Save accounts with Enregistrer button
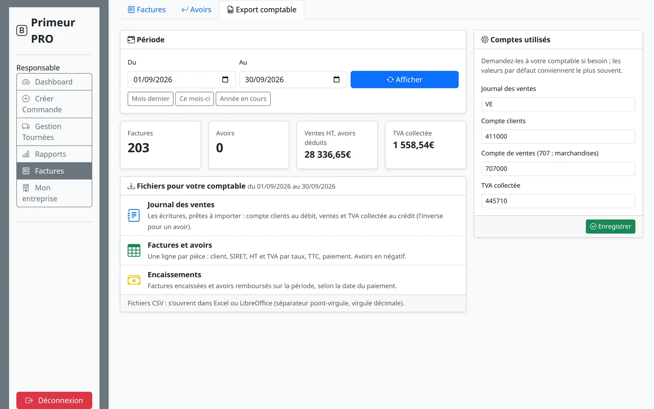654x409 pixels. (610, 227)
